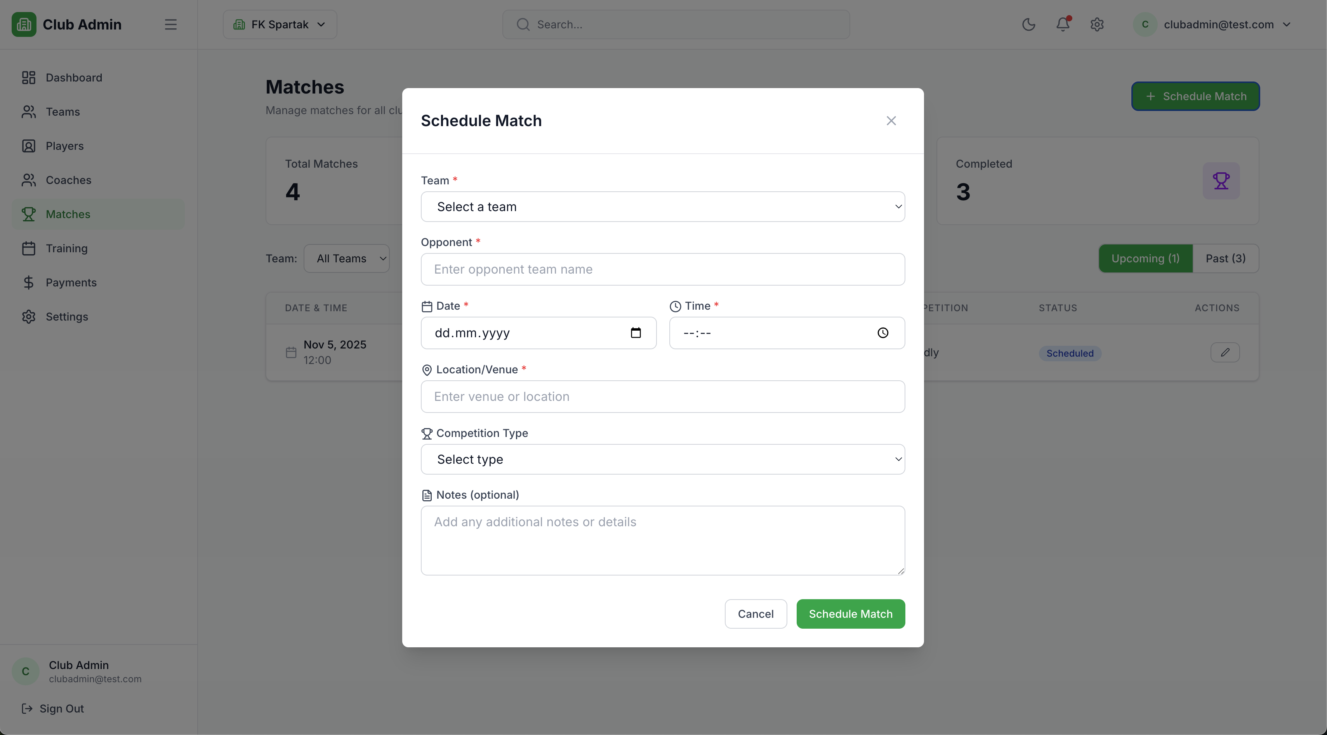Click the Completed trophy icon
The image size is (1327, 735).
1221,181
